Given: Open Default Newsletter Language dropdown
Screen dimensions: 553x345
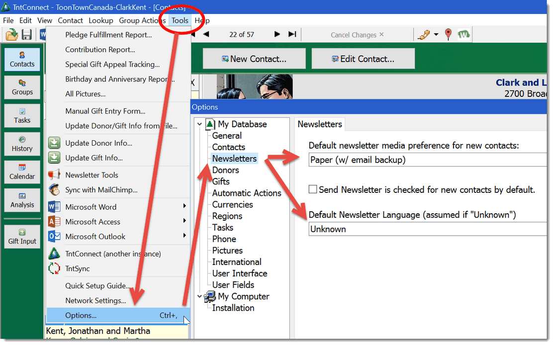Looking at the screenshot, I should coord(428,229).
